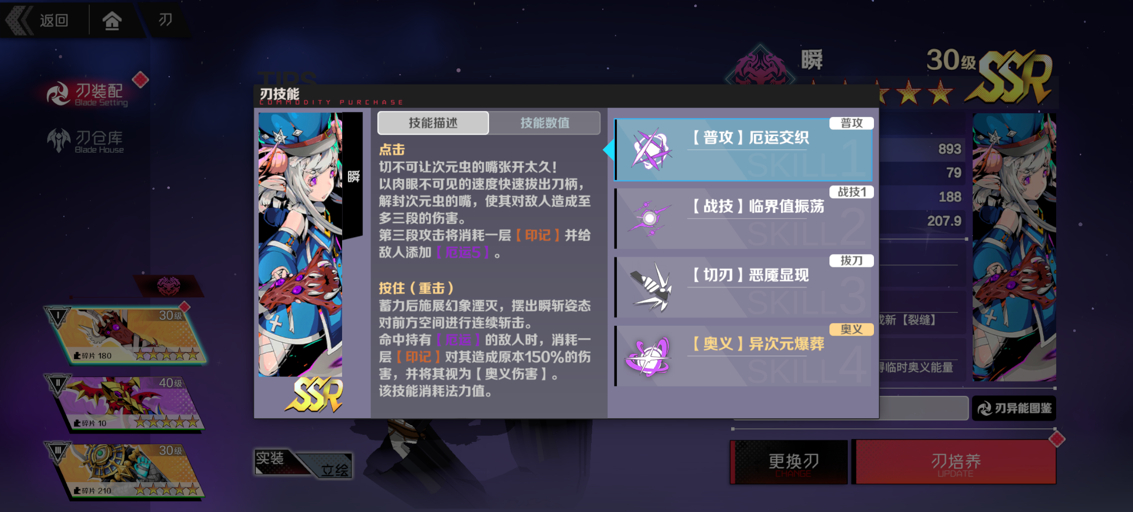Viewport: 1133px width, 512px height.
Task: Tap the home icon in top bar
Action: click(x=112, y=20)
